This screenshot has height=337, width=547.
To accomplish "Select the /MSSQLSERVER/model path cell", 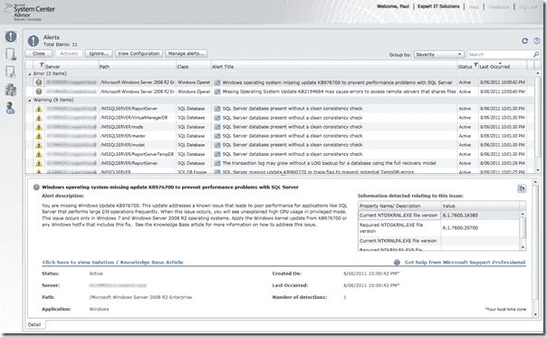I will pos(138,145).
